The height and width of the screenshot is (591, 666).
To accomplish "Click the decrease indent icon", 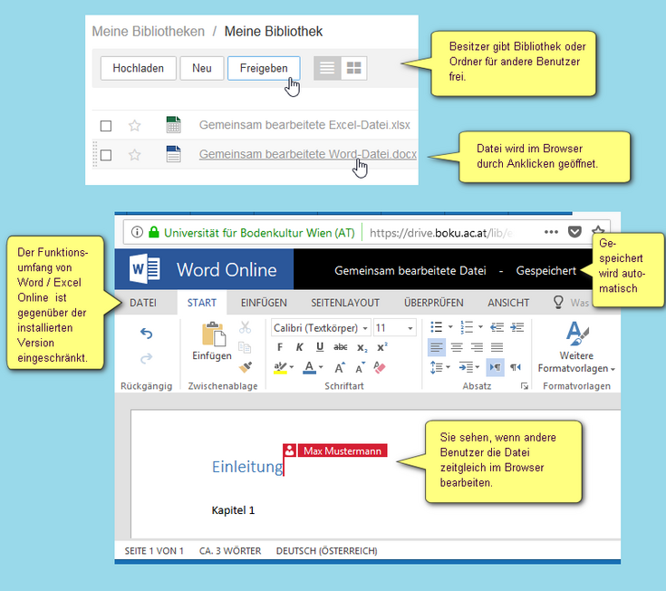I will pyautogui.click(x=497, y=327).
